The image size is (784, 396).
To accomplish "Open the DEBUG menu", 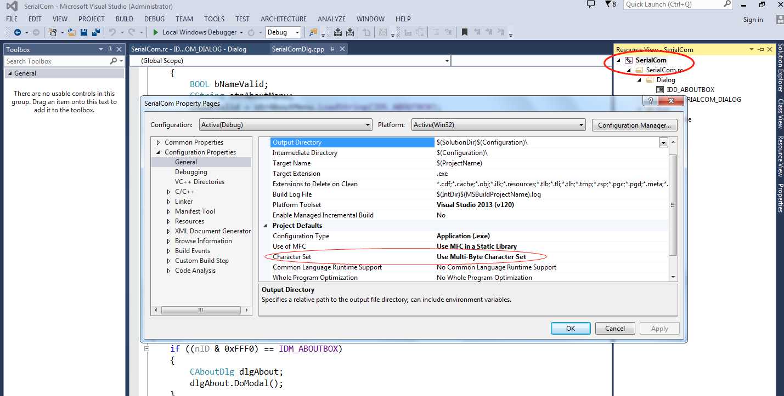I will pos(154,19).
